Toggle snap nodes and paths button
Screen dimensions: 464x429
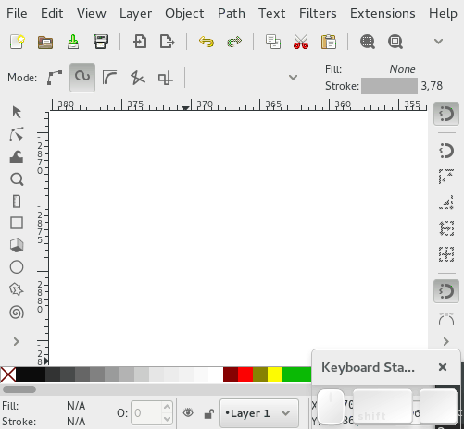point(446,291)
